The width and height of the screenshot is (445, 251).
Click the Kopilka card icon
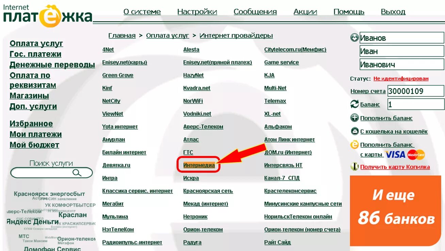[x=355, y=167]
